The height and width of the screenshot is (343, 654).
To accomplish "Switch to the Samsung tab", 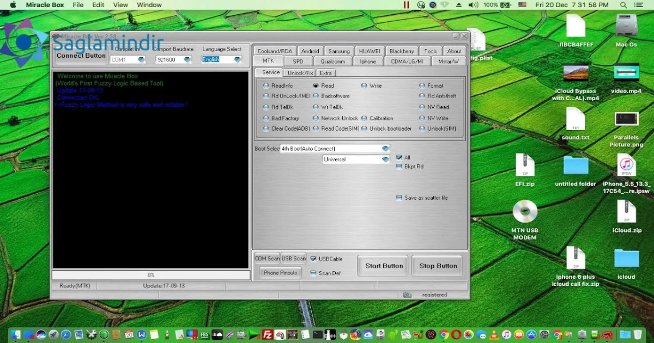I will (x=339, y=51).
